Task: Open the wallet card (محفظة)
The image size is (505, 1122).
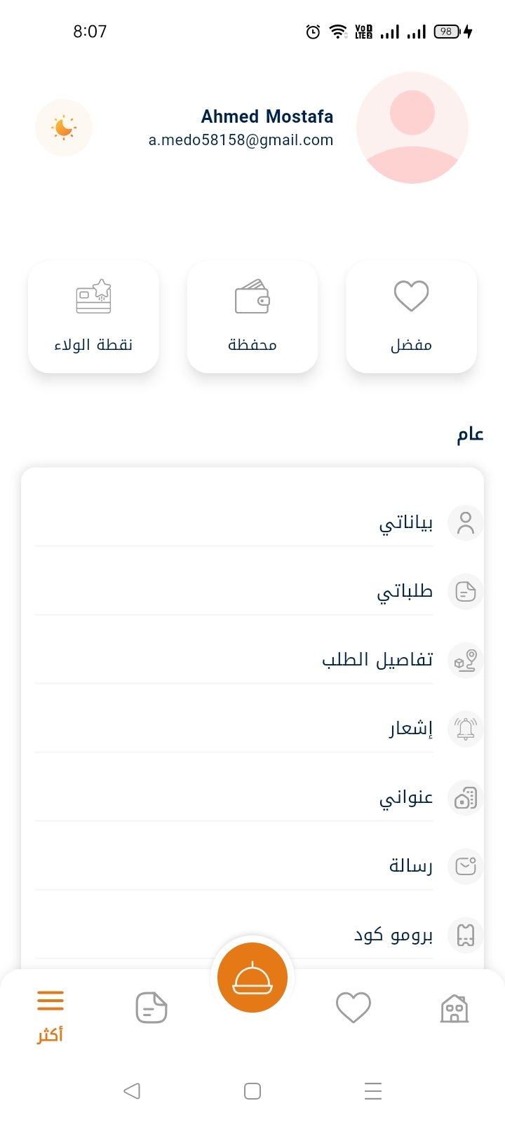Action: pos(252,317)
